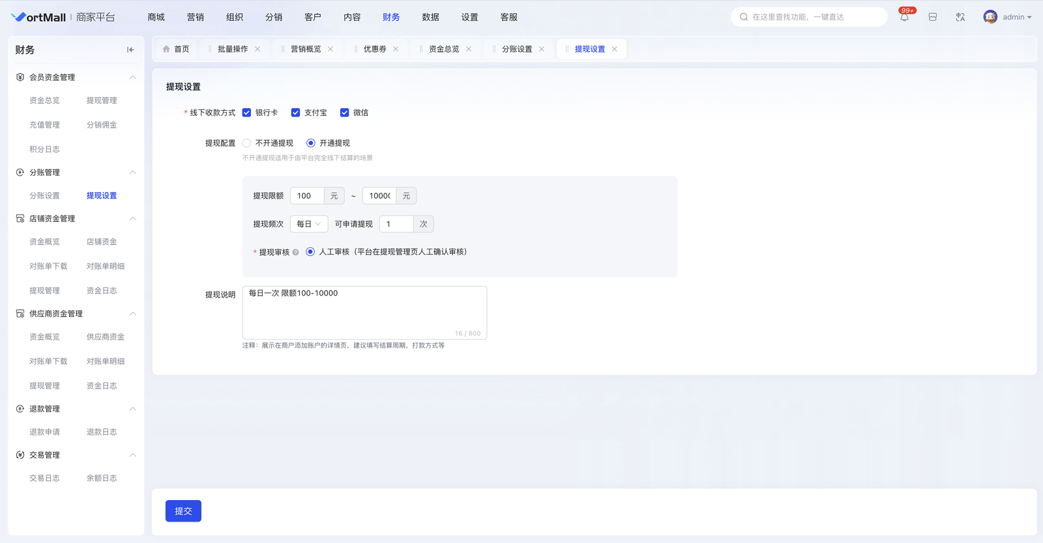Close the 优惠券 tab
The image size is (1043, 543).
[x=396, y=49]
